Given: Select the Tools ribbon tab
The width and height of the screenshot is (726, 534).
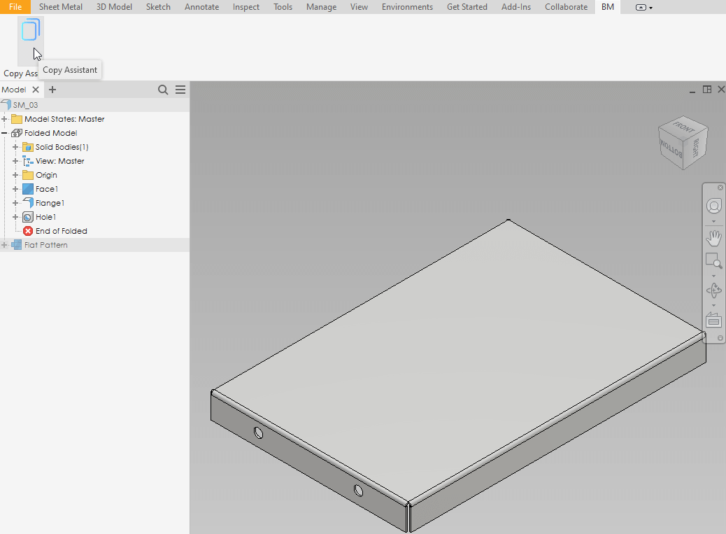Looking at the screenshot, I should pos(283,7).
